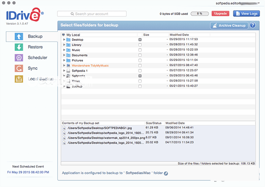Select the Wondershare TidyMyMusic tree label
This screenshot has width=265, height=187.
tap(90, 66)
